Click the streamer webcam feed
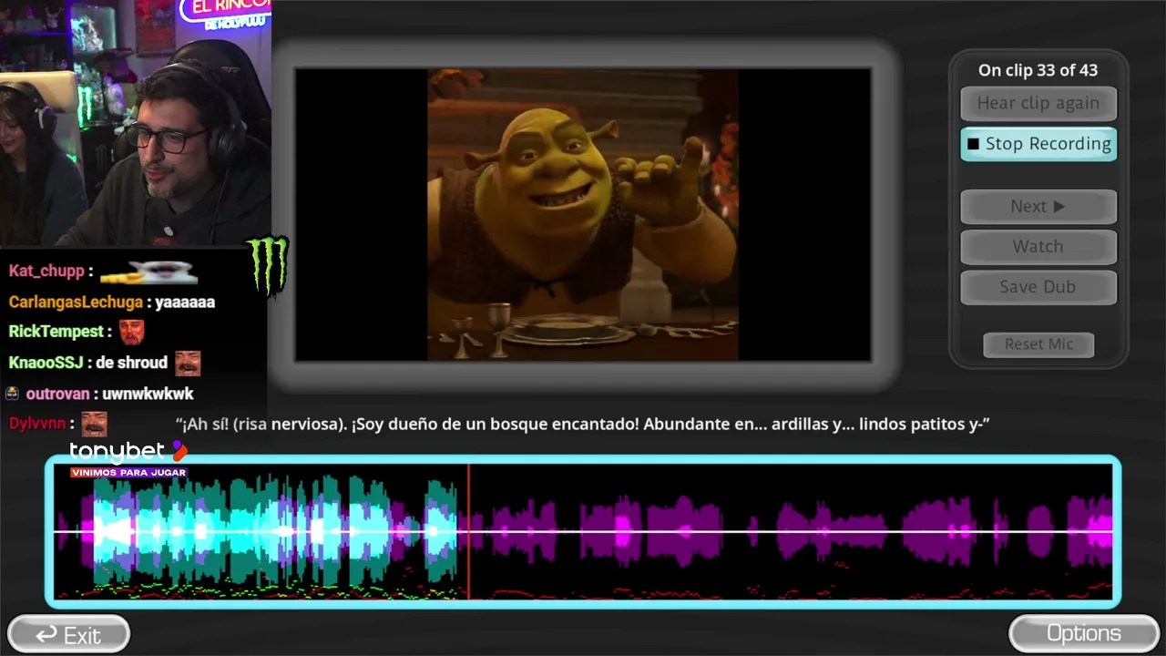 pyautogui.click(x=135, y=123)
